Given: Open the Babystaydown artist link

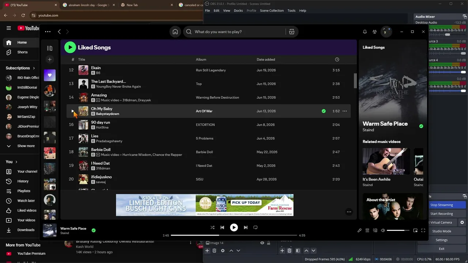Looking at the screenshot, I should (x=107, y=114).
